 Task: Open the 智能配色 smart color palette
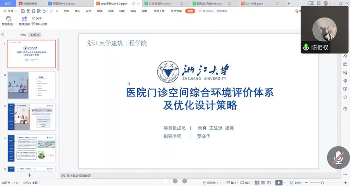coord(8,21)
